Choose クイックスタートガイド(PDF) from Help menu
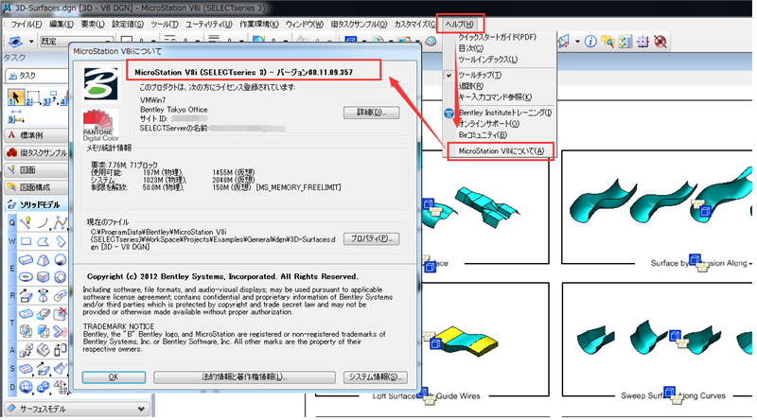 [499, 37]
